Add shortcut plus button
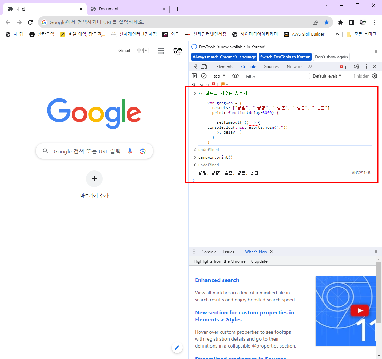382x359 pixels. [94, 179]
